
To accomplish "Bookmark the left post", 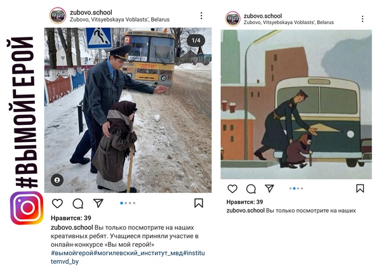I will pyautogui.click(x=199, y=203).
